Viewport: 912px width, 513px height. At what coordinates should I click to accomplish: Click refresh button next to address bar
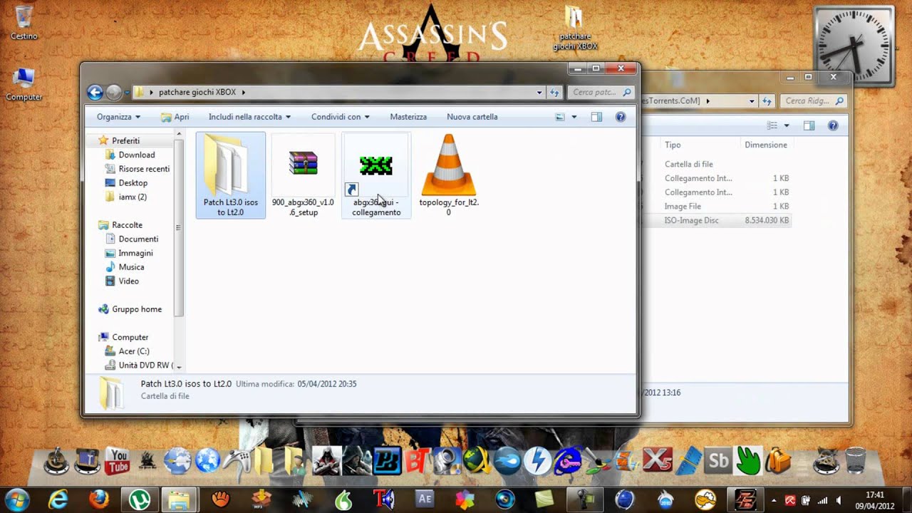coord(554,92)
